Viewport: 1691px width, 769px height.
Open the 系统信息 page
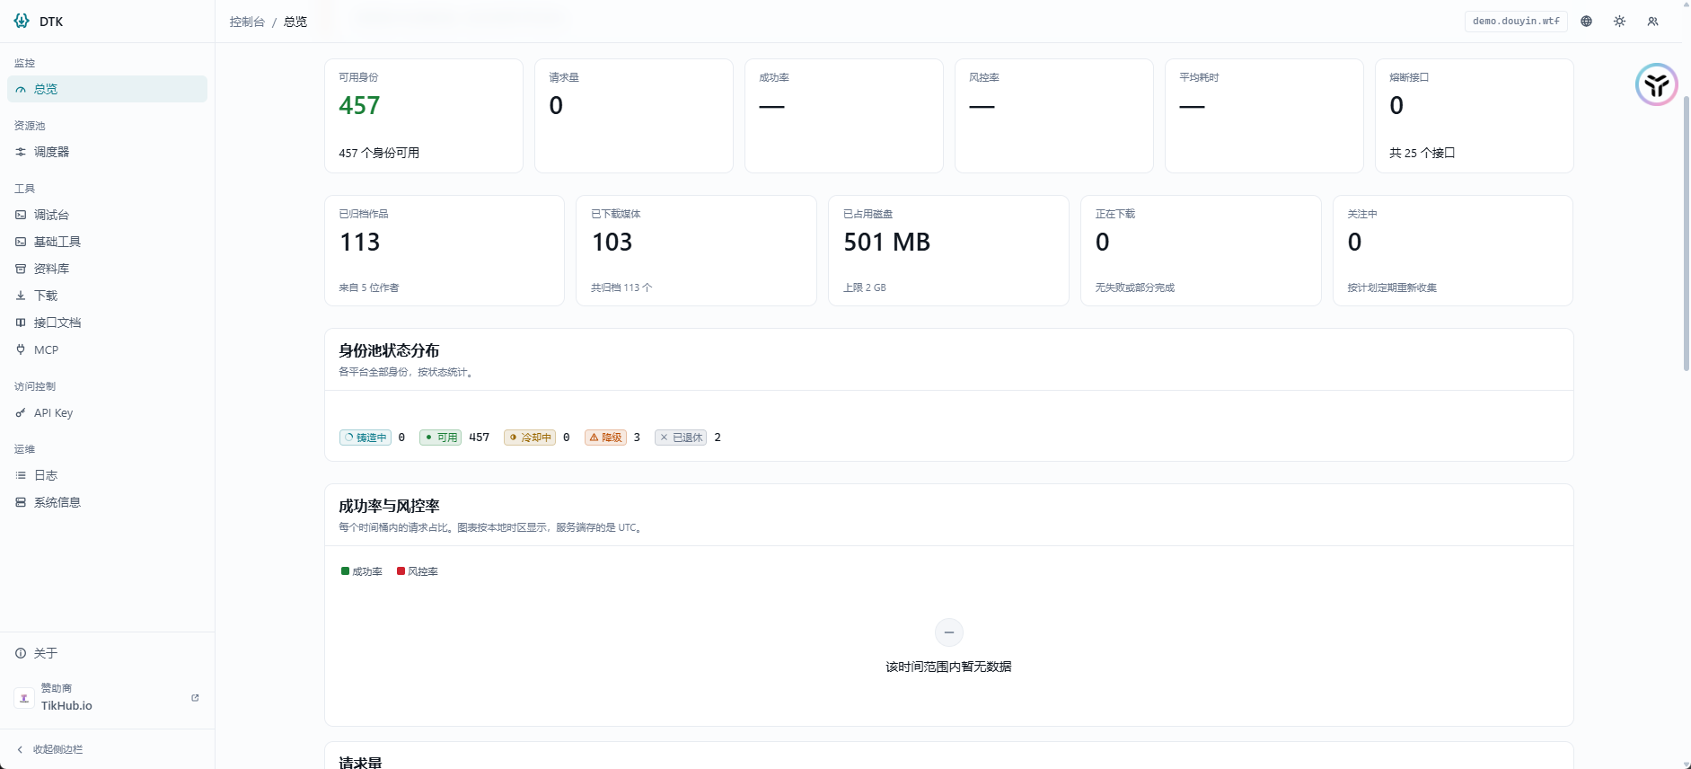pos(107,502)
